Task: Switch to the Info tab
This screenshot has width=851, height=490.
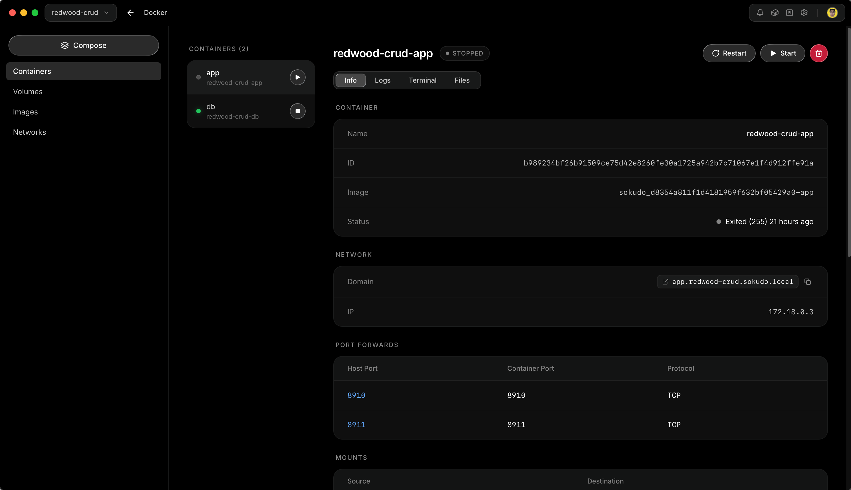Action: [x=350, y=80]
